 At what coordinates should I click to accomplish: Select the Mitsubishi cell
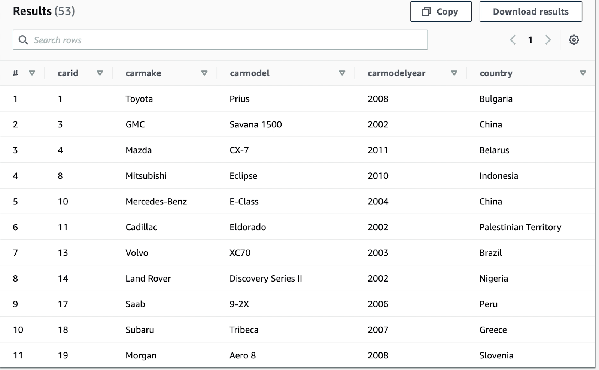(x=146, y=176)
